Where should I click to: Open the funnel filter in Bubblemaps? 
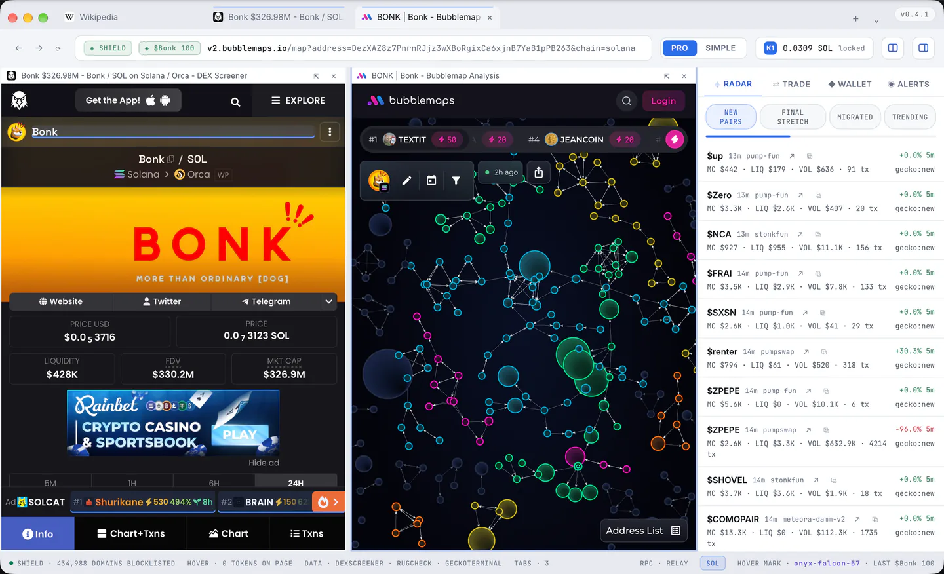[x=456, y=180]
